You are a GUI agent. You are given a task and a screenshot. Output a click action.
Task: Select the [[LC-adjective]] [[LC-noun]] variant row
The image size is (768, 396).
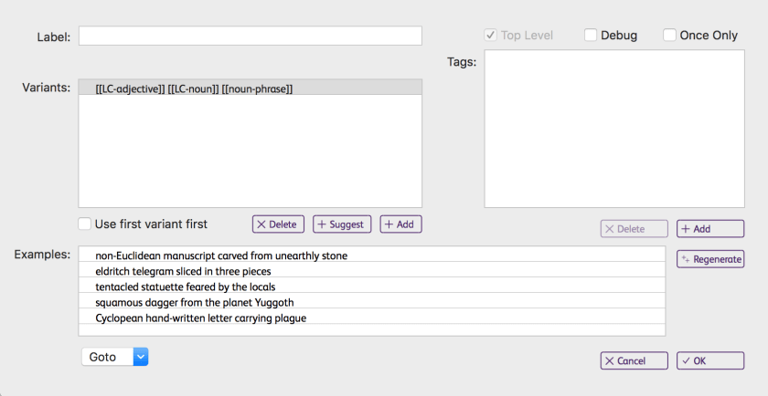click(x=249, y=89)
